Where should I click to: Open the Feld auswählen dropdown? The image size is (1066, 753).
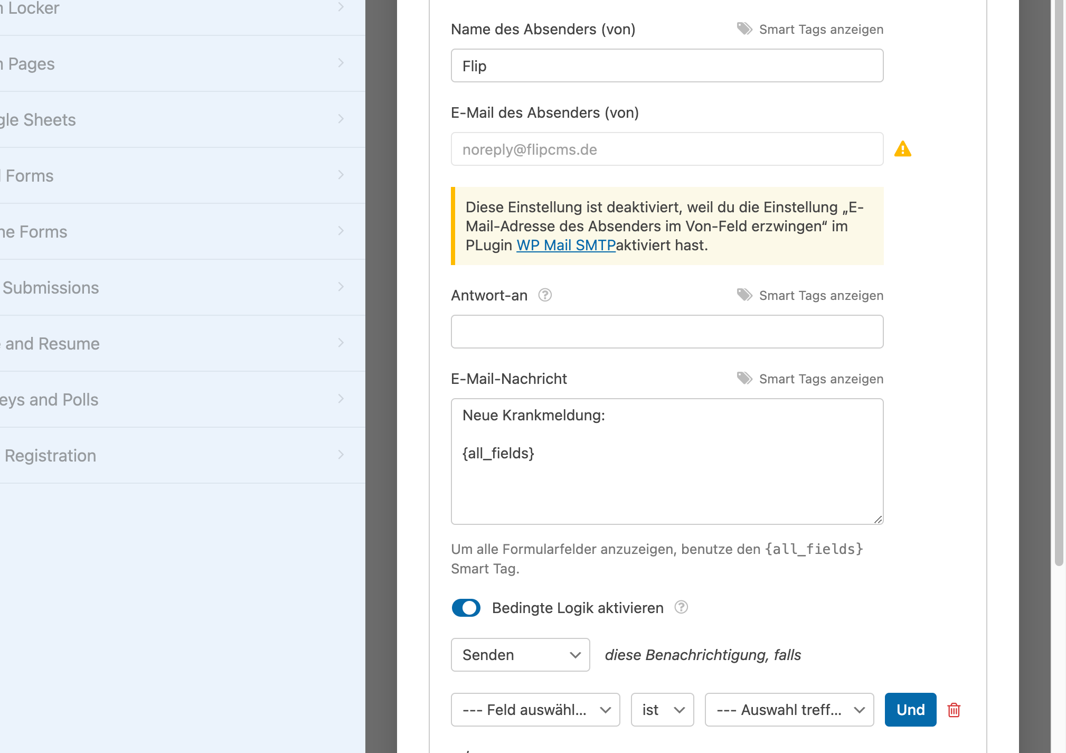click(x=535, y=710)
